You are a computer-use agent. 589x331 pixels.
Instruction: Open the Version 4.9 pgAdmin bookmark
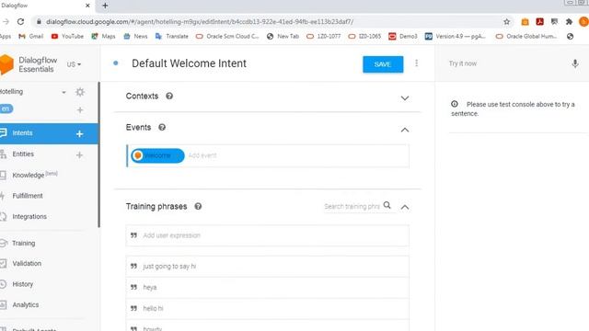click(456, 37)
